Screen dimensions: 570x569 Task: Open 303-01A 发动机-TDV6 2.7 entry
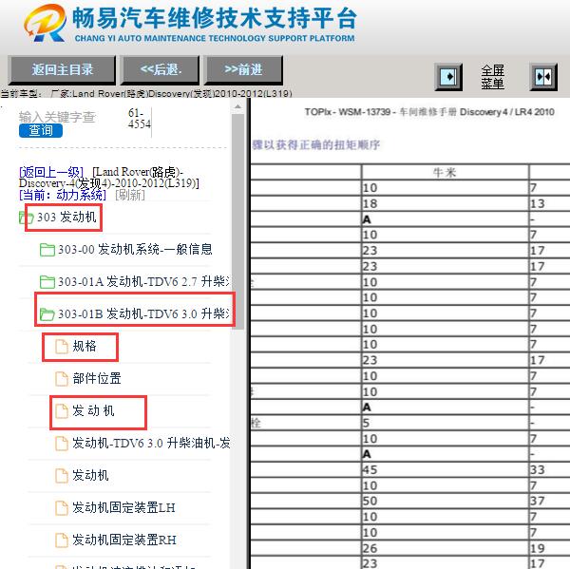pos(143,281)
